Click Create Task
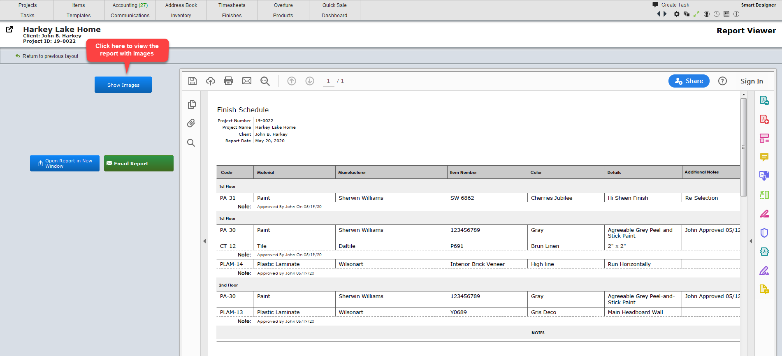 [x=671, y=5]
